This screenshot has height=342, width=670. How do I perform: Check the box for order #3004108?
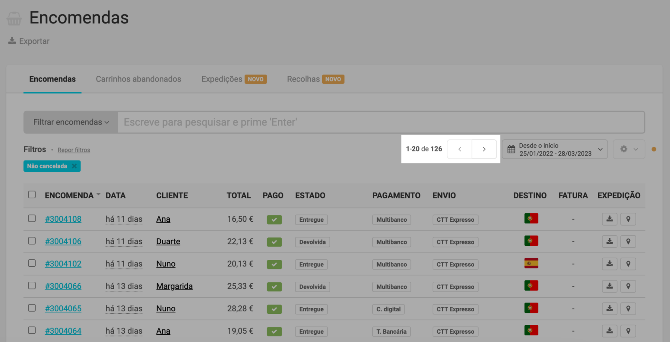pos(32,219)
